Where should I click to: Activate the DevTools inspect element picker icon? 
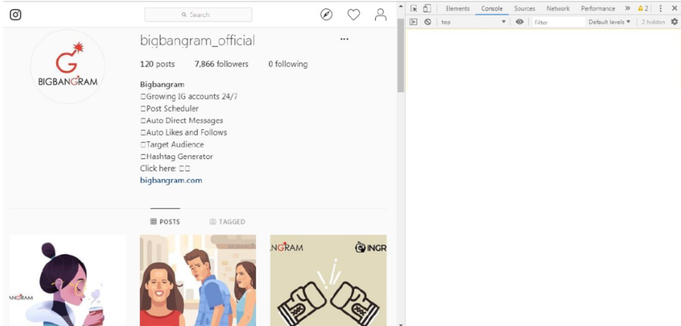pos(414,8)
